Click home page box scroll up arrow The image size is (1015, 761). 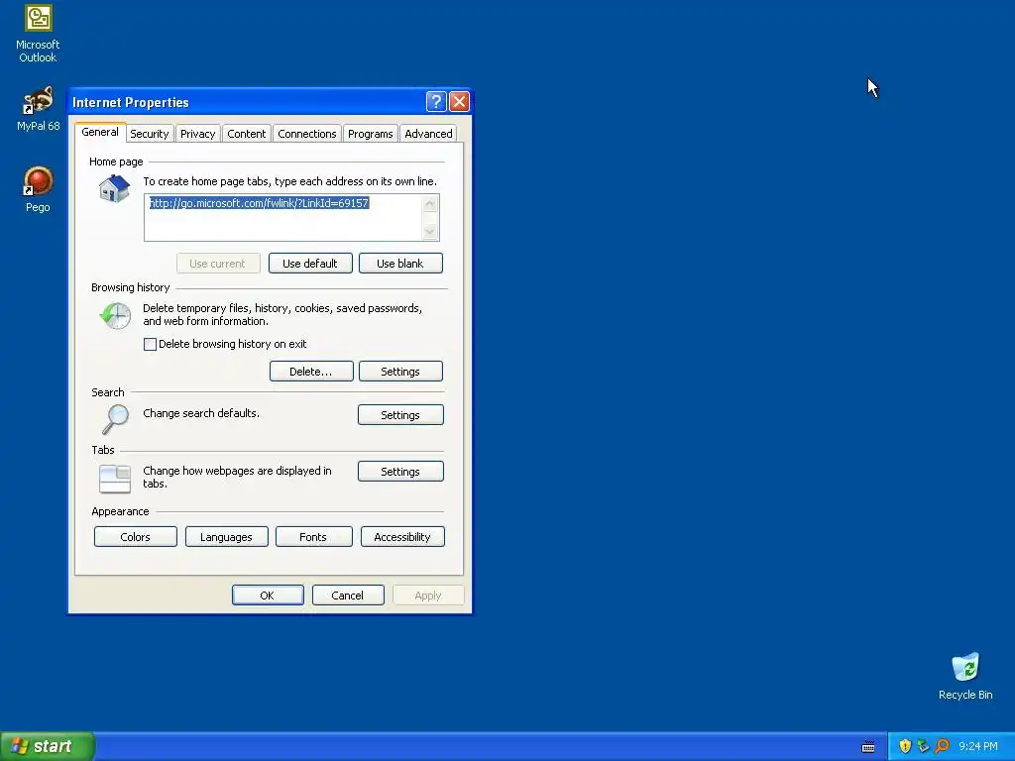tap(429, 204)
